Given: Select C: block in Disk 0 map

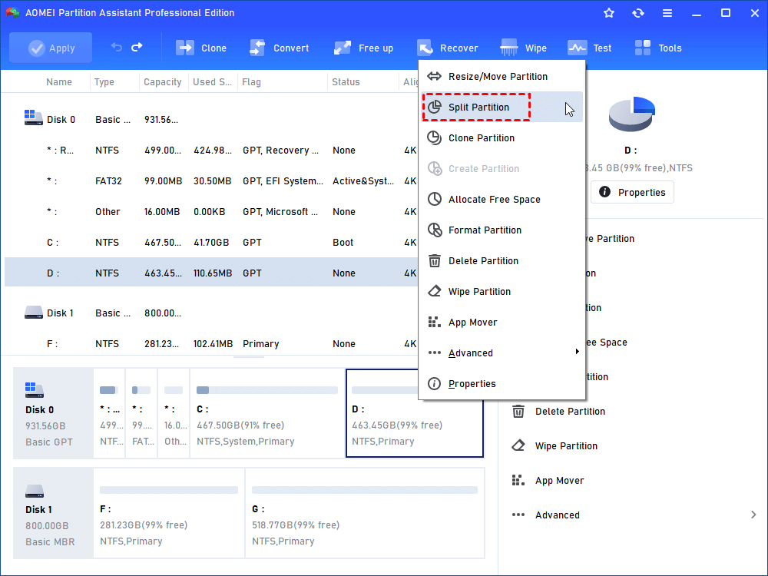Looking at the screenshot, I should (267, 413).
